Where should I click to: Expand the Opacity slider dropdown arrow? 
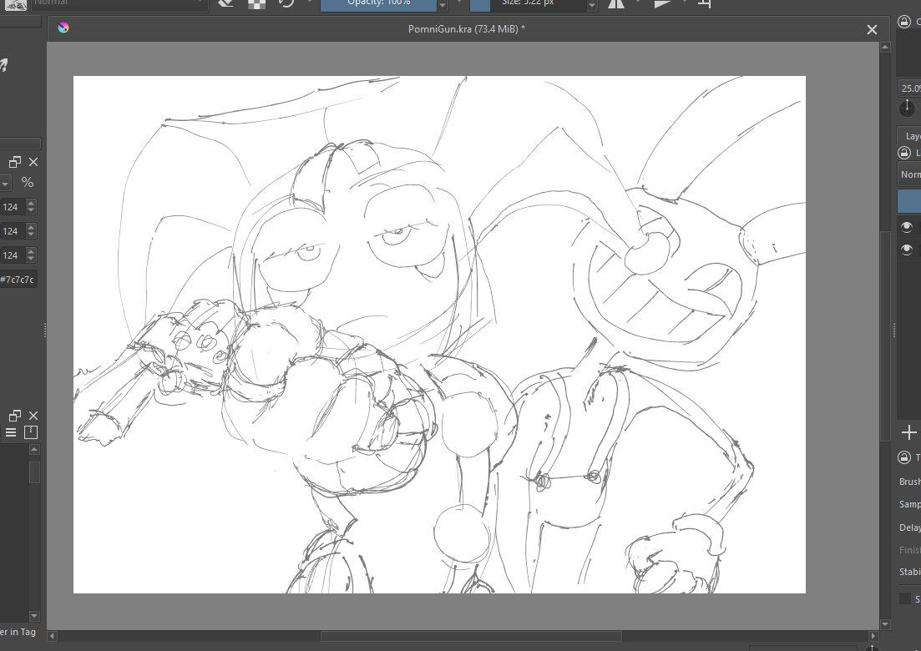(x=443, y=5)
